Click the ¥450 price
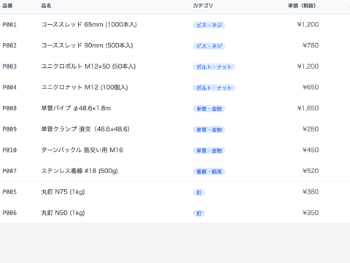The width and height of the screenshot is (350, 263). point(311,150)
